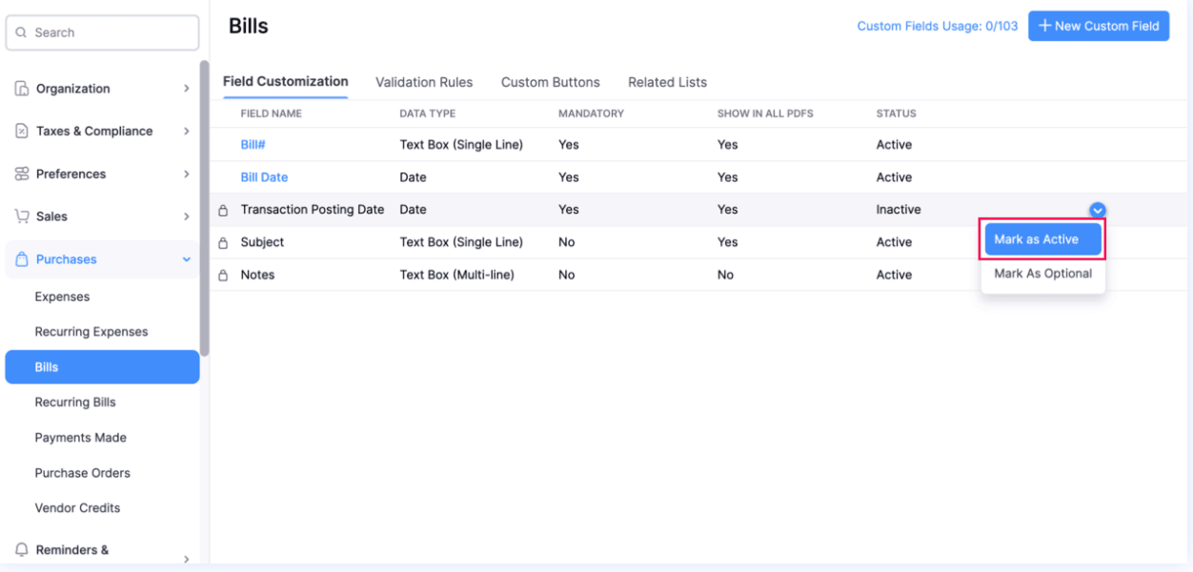Choose Mark as Active from the menu
Screen dimensions: 1193x572
pyautogui.click(x=1042, y=240)
